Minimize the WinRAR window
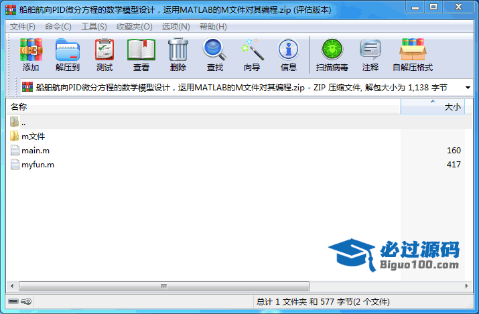The width and height of the screenshot is (479, 314). [x=415, y=7]
